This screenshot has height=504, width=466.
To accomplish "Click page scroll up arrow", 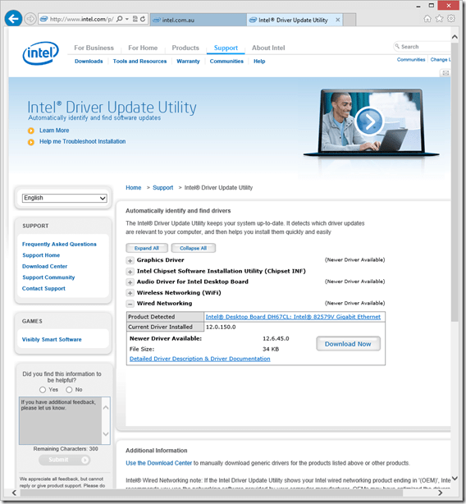I will pos(455,37).
